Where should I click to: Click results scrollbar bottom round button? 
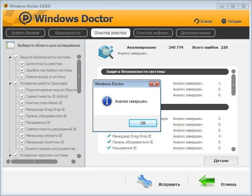(233, 149)
